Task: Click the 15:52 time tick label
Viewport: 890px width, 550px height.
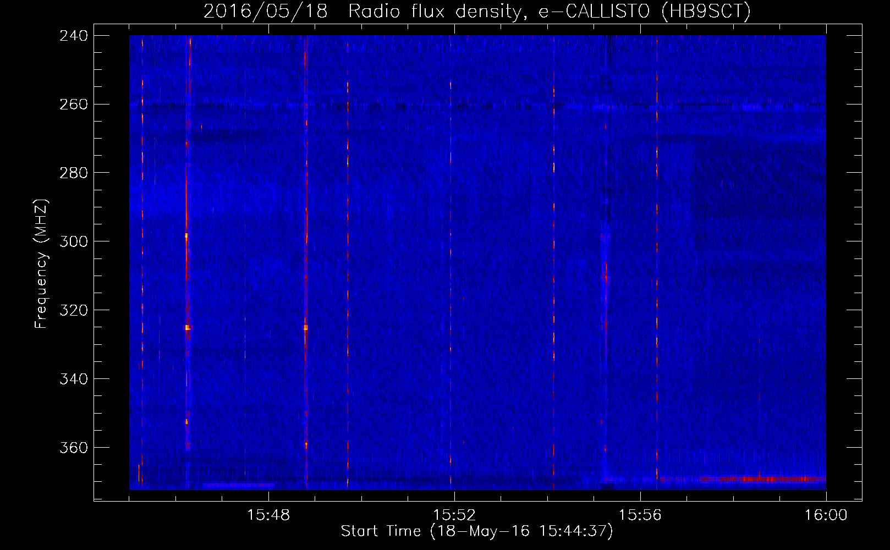Action: (x=454, y=515)
